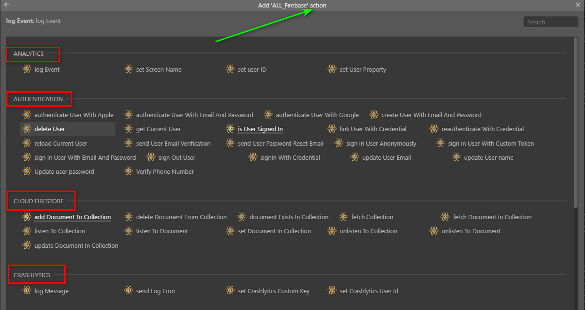The width and height of the screenshot is (585, 310).
Task: Select 'set Crashlytics User Id' action
Action: pyautogui.click(x=369, y=291)
